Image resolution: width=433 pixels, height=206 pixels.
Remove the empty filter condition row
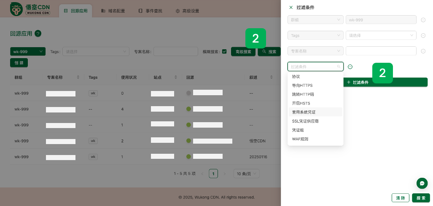pyautogui.click(x=350, y=67)
